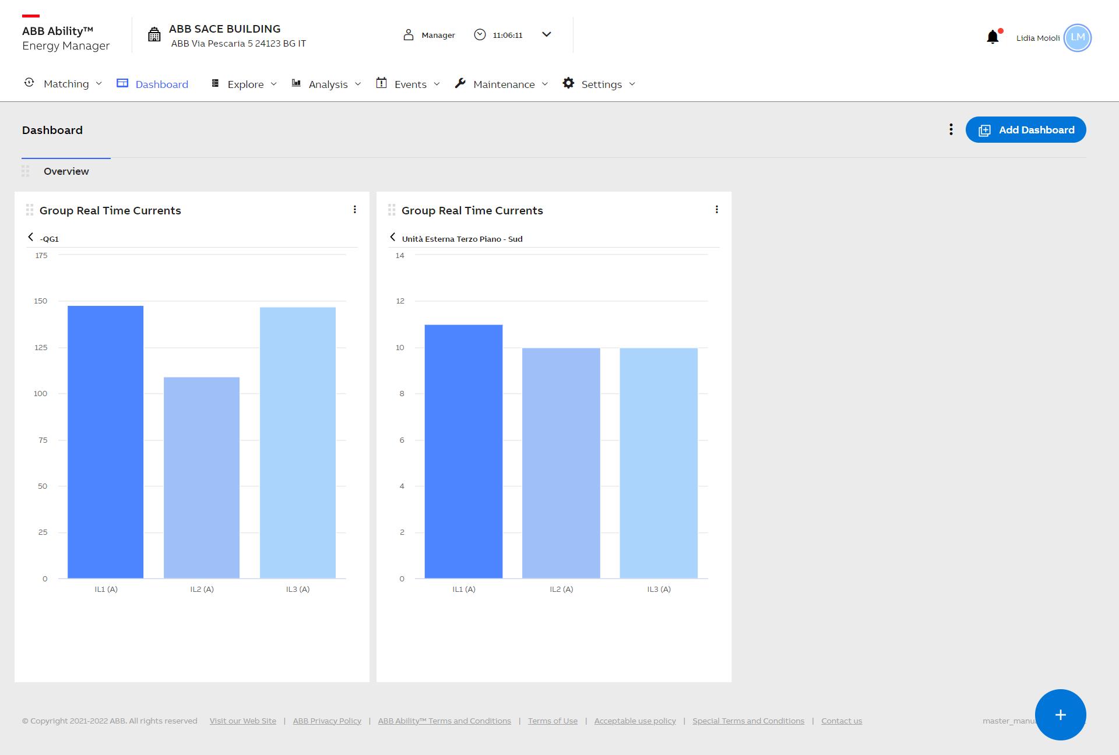This screenshot has width=1119, height=755.
Task: Click the -QG1 widget drag handle
Action: [30, 210]
